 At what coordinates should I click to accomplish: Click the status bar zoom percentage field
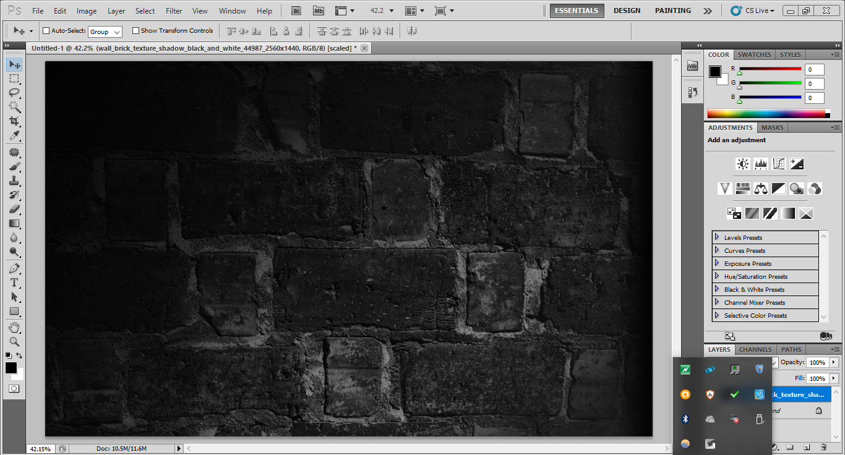pos(40,449)
